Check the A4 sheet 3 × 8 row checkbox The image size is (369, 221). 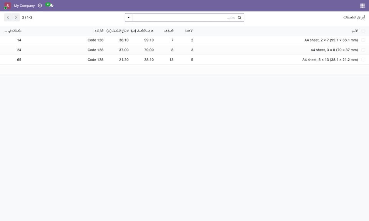[x=363, y=50]
